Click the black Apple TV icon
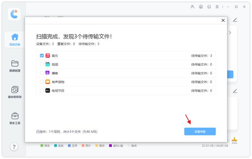 (x=48, y=90)
